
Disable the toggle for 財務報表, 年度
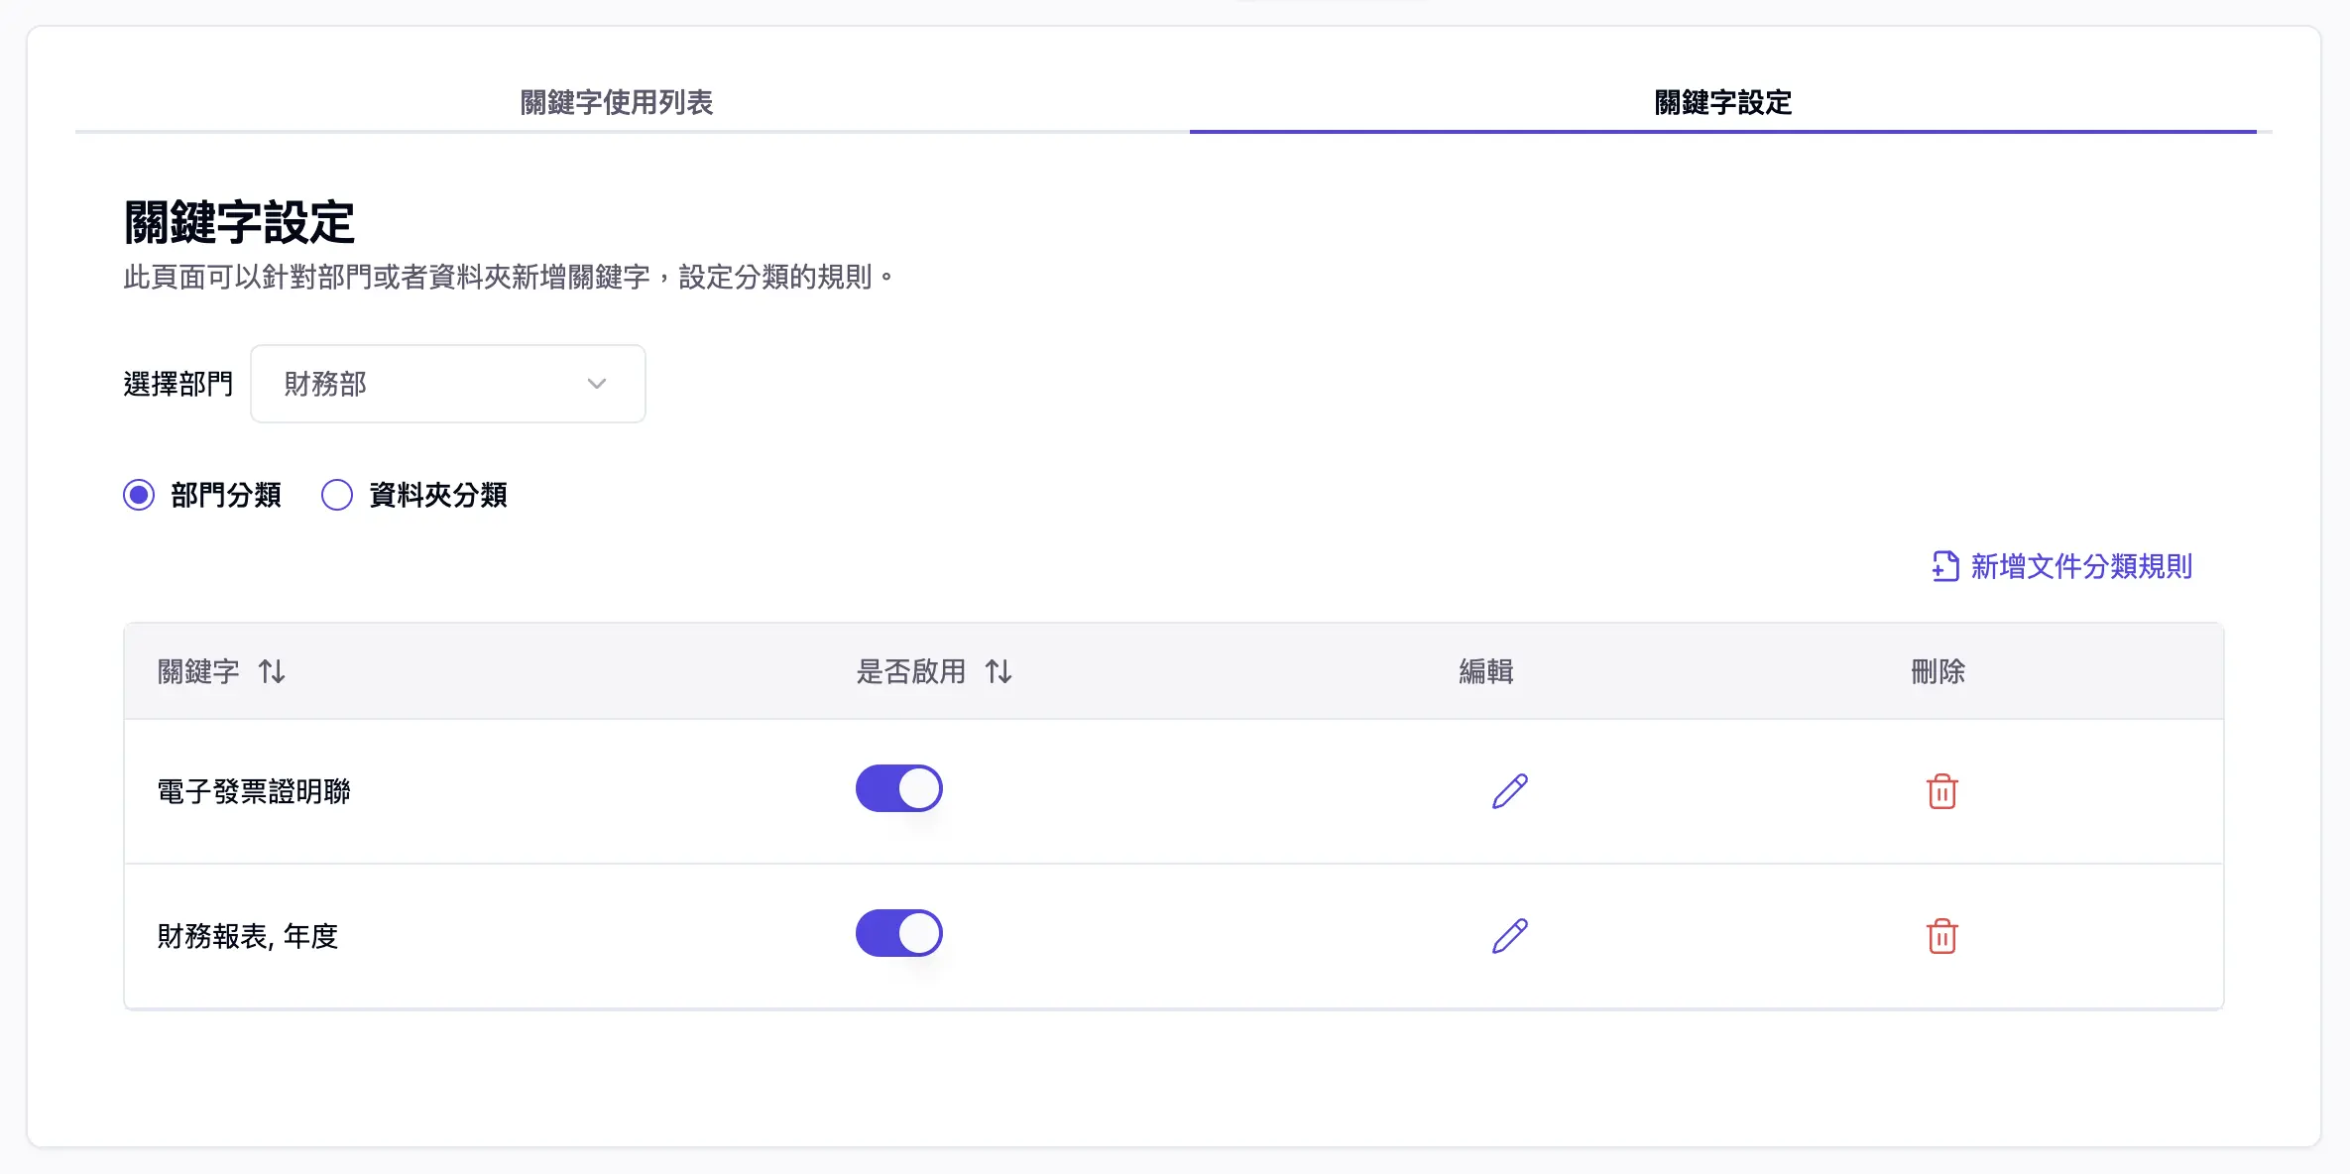pyautogui.click(x=898, y=932)
